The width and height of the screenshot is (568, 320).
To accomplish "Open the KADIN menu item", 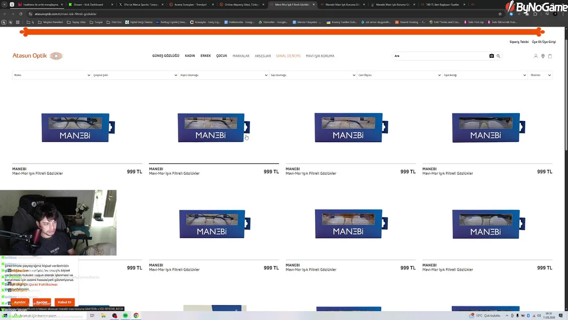I will point(190,56).
